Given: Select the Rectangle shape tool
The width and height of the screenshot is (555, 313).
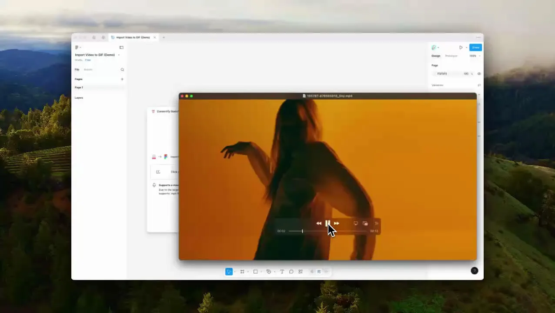Looking at the screenshot, I should [255, 271].
